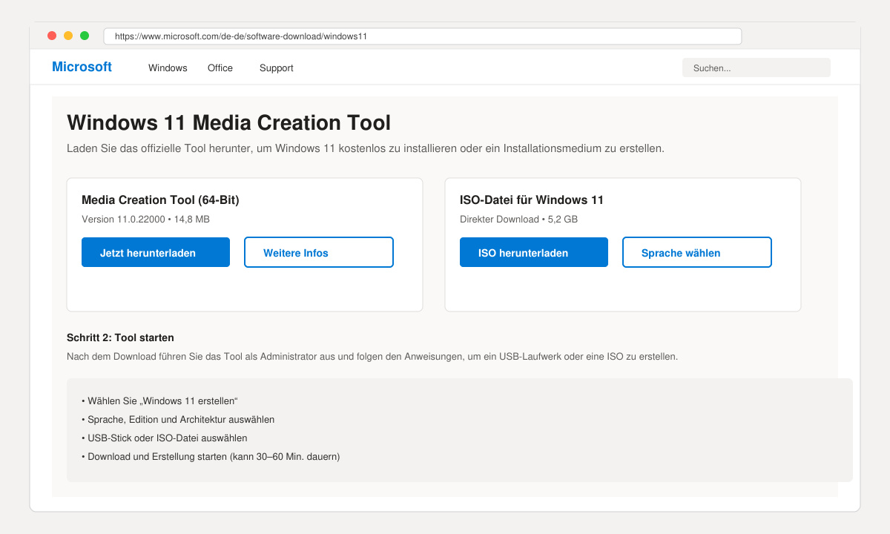
Task: Click Jetzt herunterladen button
Action: click(156, 252)
